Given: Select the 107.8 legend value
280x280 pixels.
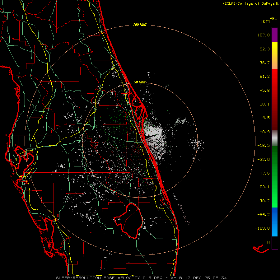Looking at the screenshot, I should click(264, 35).
